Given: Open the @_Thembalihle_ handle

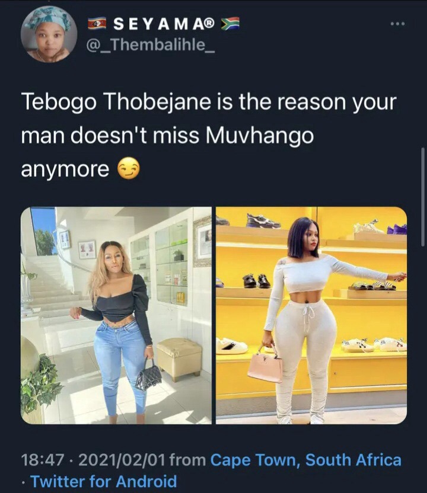Looking at the screenshot, I should pyautogui.click(x=151, y=46).
